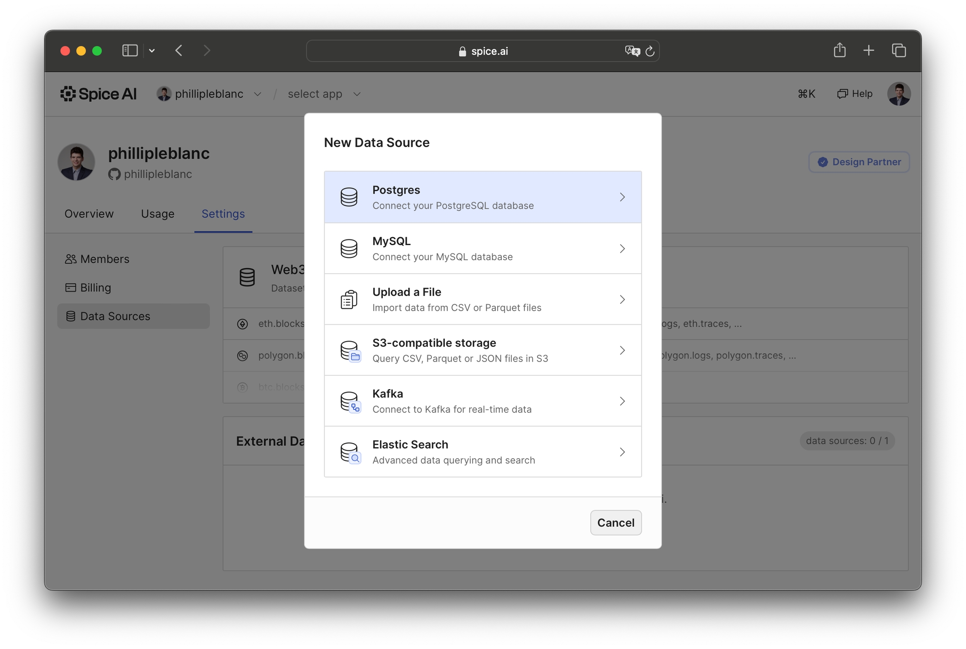Viewport: 966px width, 649px height.
Task: Open the Overview tab
Action: (x=89, y=214)
